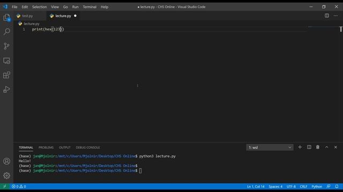Viewport: 343px width, 192px height.
Task: Switch to the test.py editor tab
Action: point(30,15)
